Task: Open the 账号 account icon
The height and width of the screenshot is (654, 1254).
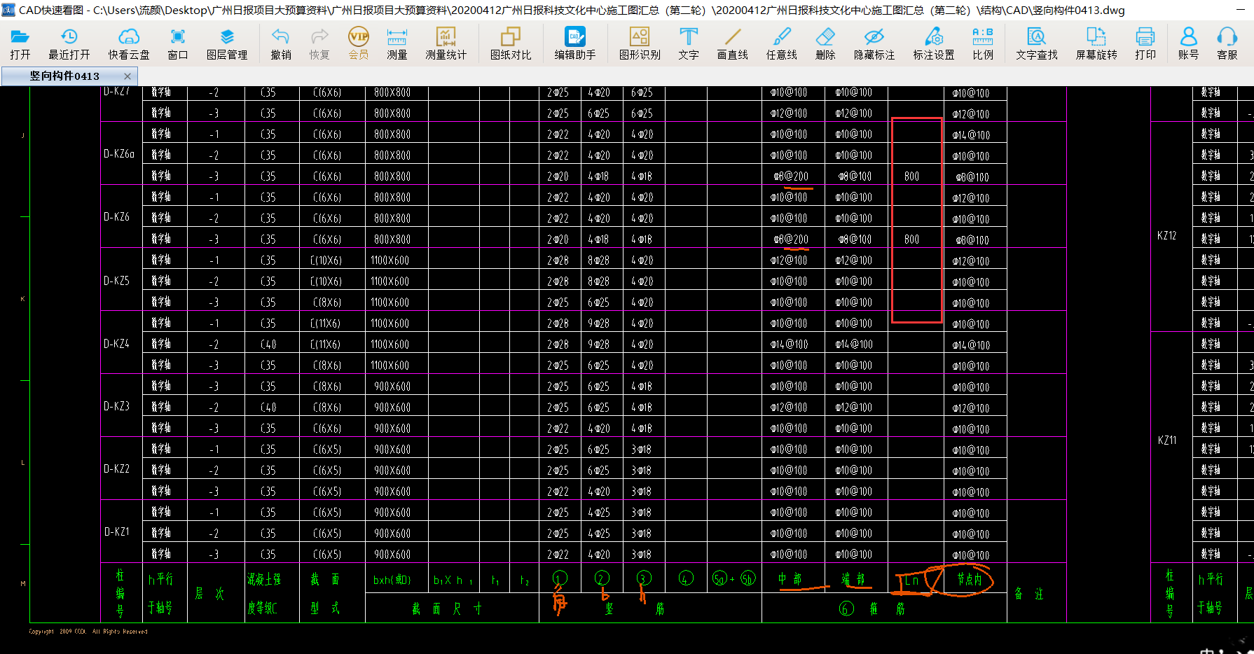Action: 1189,43
